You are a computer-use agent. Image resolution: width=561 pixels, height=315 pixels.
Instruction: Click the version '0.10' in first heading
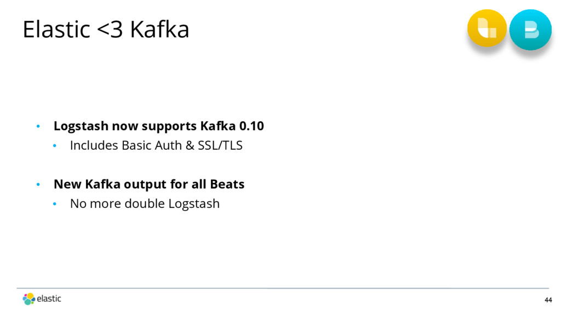click(x=251, y=126)
